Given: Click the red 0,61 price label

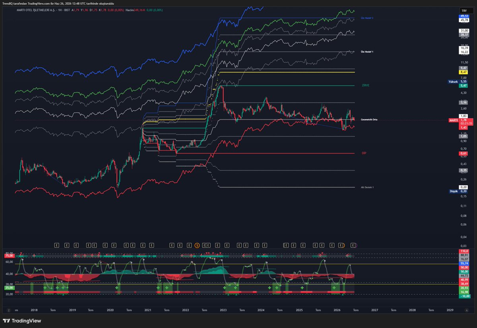Looking at the screenshot, I should 463,153.
